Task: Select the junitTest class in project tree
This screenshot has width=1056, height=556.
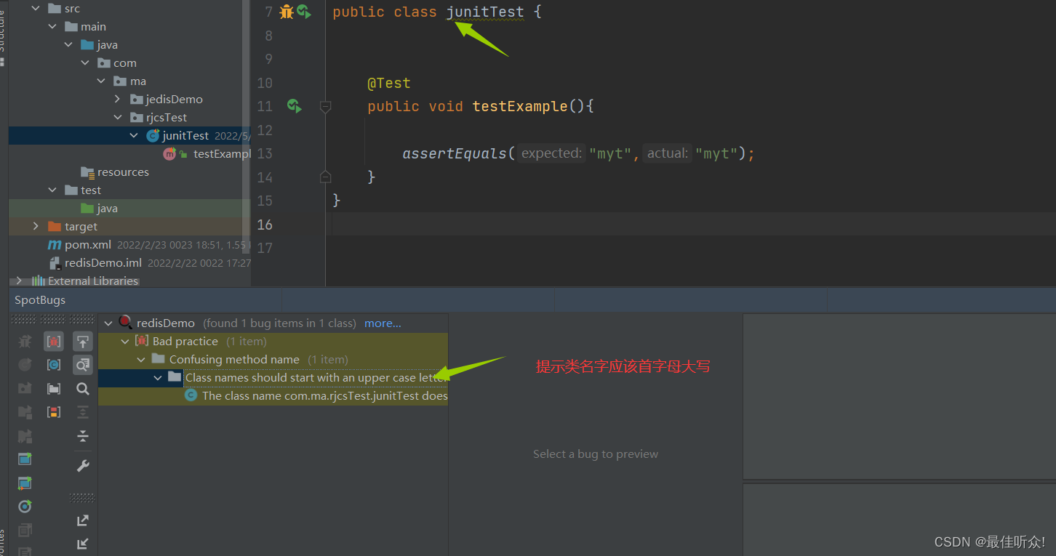Action: [185, 135]
